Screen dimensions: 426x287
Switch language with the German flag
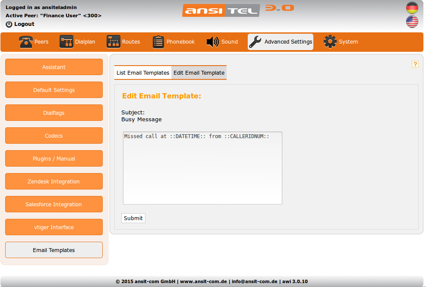pos(412,8)
